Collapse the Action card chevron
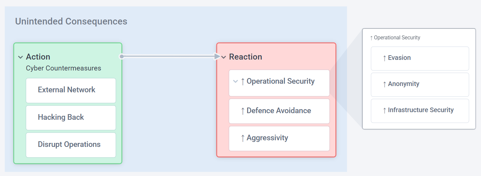The width and height of the screenshot is (481, 176). (x=21, y=57)
